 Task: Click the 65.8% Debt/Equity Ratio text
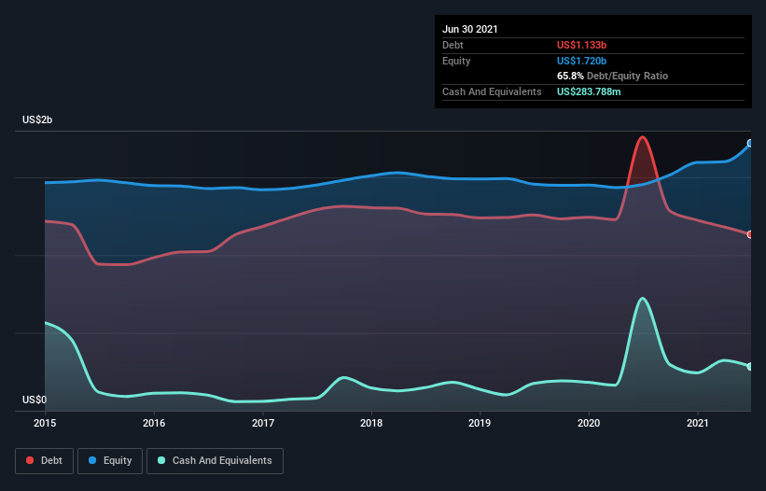pyautogui.click(x=612, y=77)
